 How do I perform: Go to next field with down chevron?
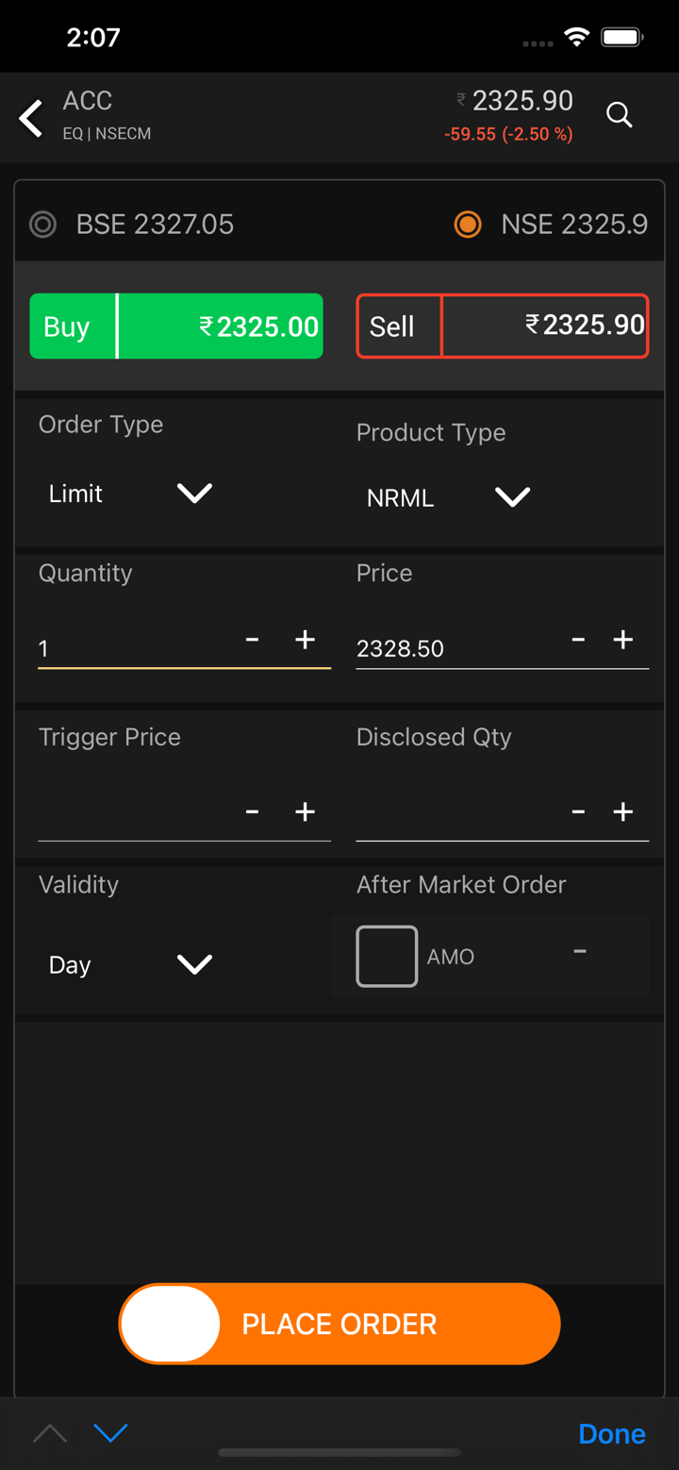(110, 1433)
